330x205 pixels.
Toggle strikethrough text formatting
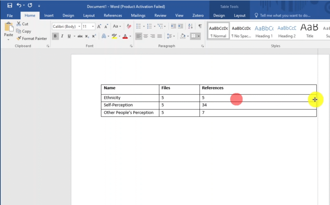click(80, 36)
